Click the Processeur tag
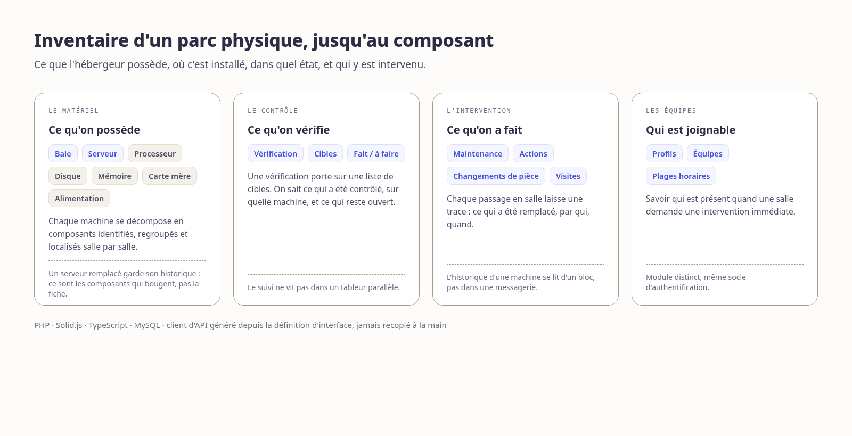The image size is (852, 436). [155, 153]
